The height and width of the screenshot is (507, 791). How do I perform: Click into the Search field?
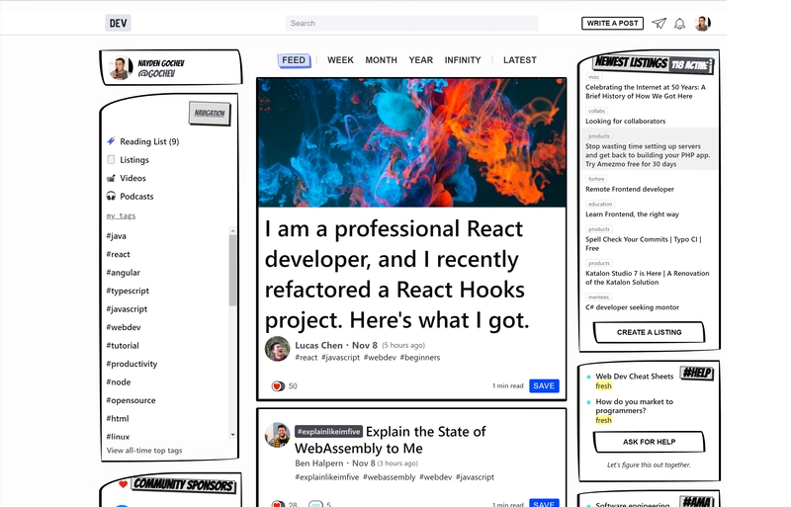click(x=411, y=23)
